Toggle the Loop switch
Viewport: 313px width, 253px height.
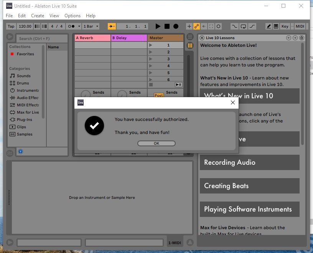click(243, 26)
